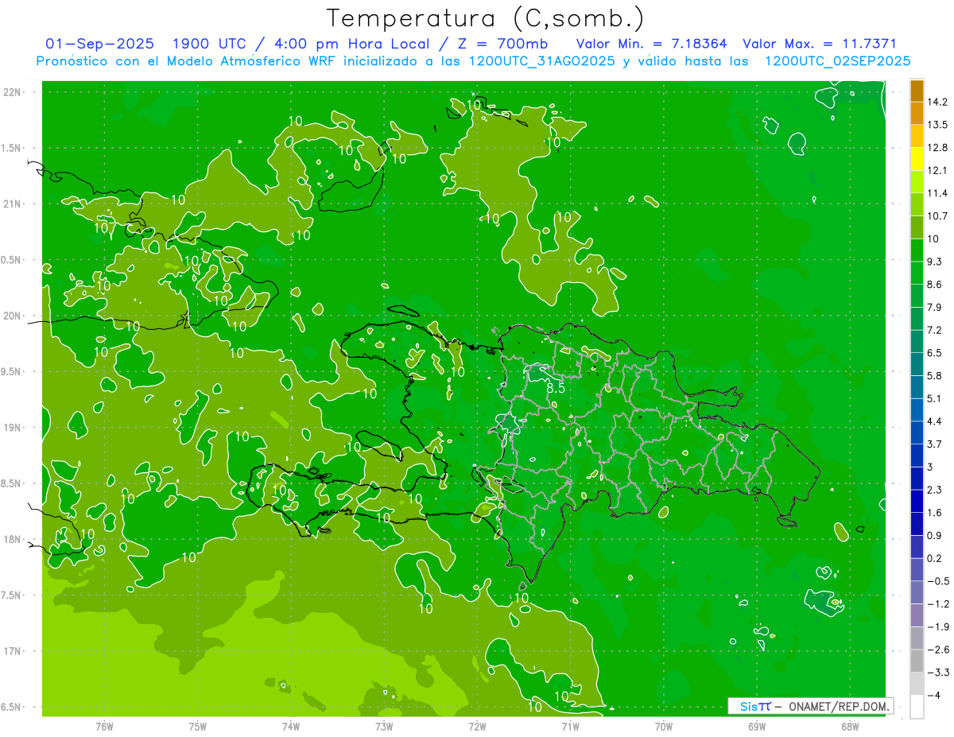This screenshot has height=737, width=954.
Task: Click the "4.4" colorbar value
Action: click(x=934, y=421)
